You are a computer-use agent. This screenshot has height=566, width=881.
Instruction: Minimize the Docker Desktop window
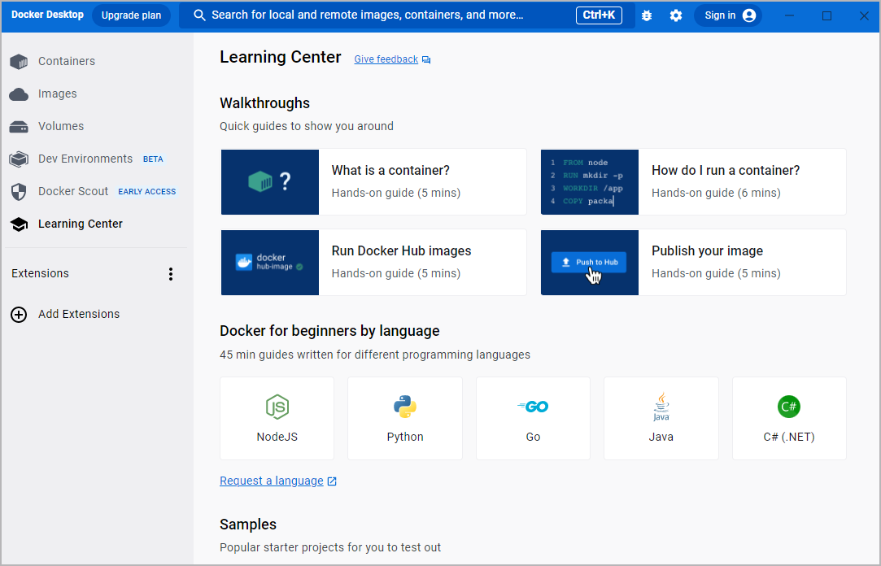point(789,15)
